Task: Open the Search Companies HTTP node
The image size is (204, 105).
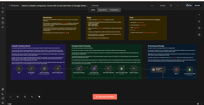Action: click(x=44, y=69)
